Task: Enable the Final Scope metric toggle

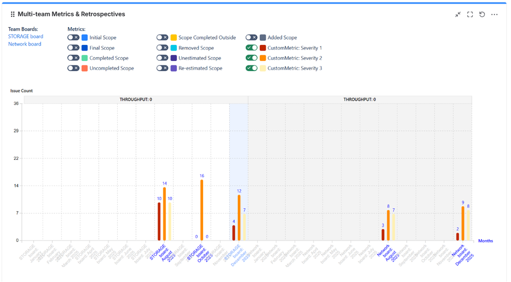Action: 73,48
